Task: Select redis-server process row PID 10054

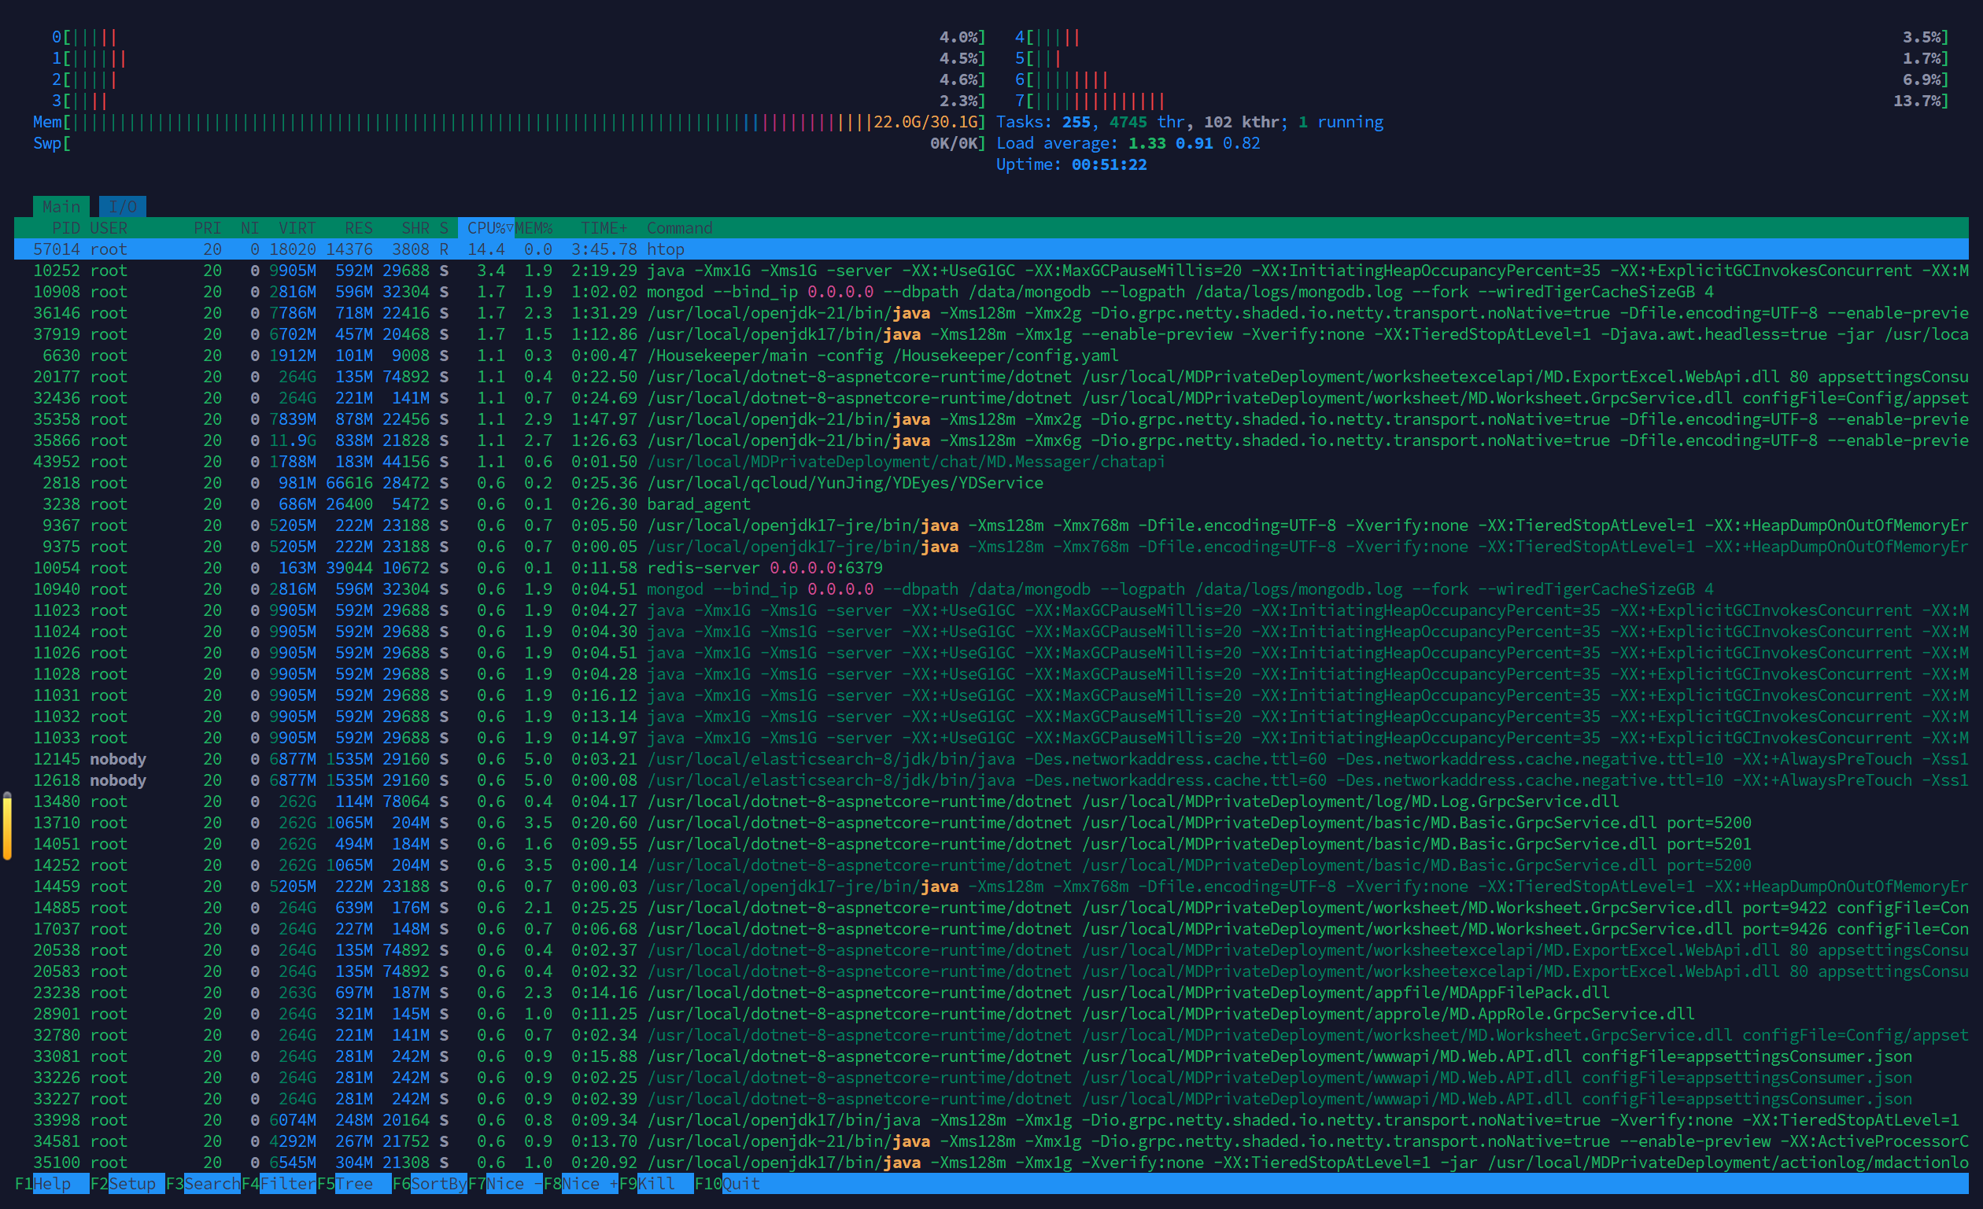Action: pyautogui.click(x=991, y=568)
